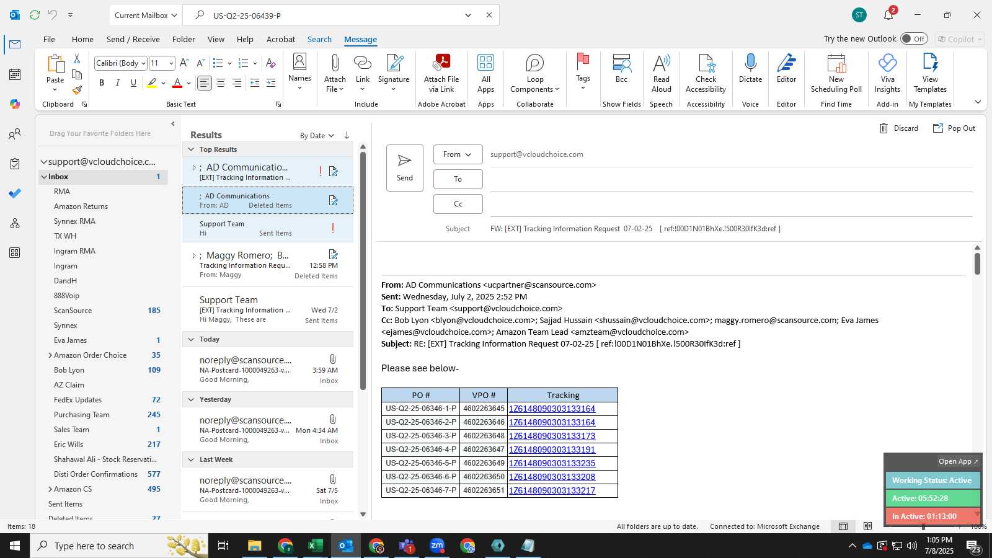Switch to Send / Receive tab
Image resolution: width=992 pixels, height=558 pixels.
[133, 39]
